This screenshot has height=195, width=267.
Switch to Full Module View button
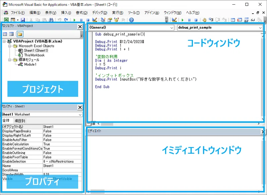coord(93,124)
